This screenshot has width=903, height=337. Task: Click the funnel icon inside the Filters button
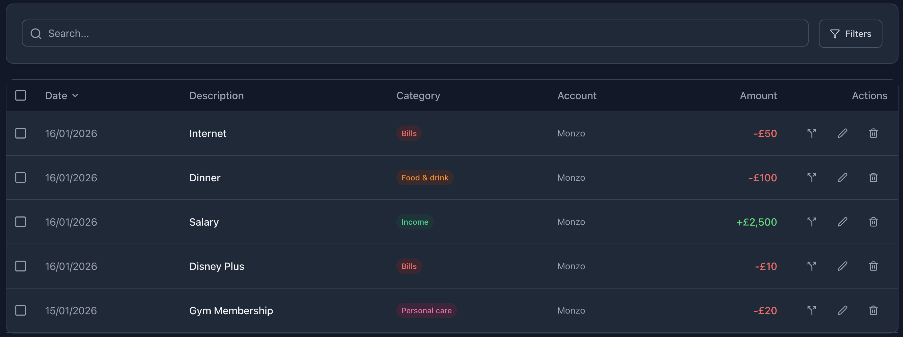pyautogui.click(x=835, y=34)
